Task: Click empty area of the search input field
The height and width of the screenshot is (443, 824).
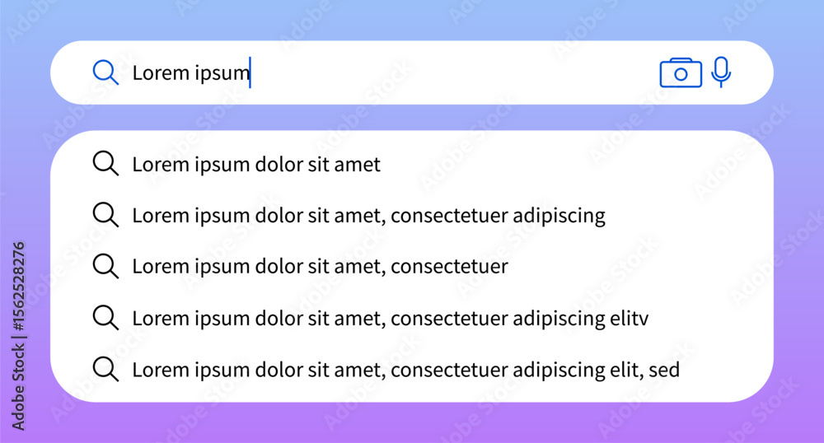Action: coord(452,72)
